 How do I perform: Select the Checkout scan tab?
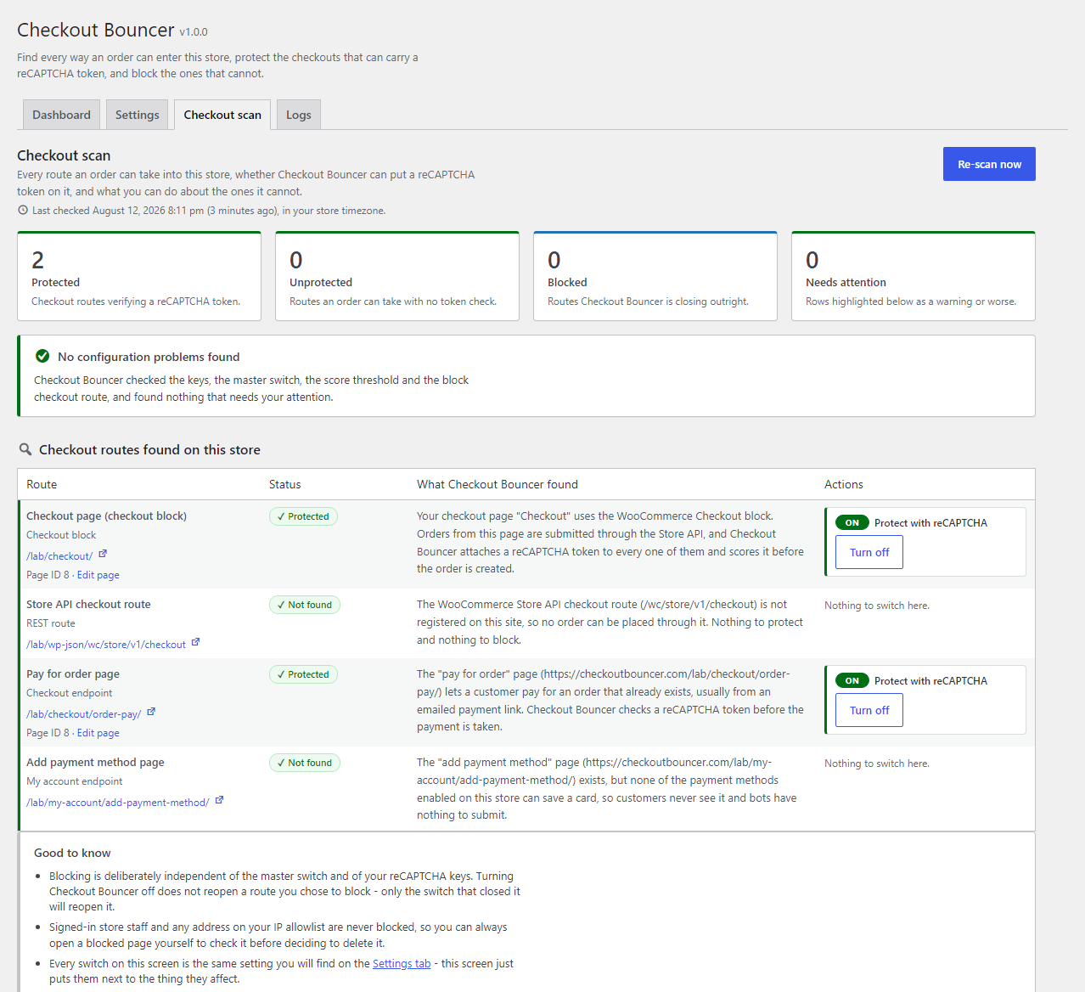pyautogui.click(x=222, y=115)
